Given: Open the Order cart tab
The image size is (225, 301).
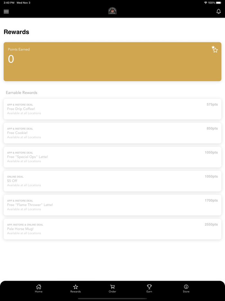Looking at the screenshot, I should (x=112, y=288).
